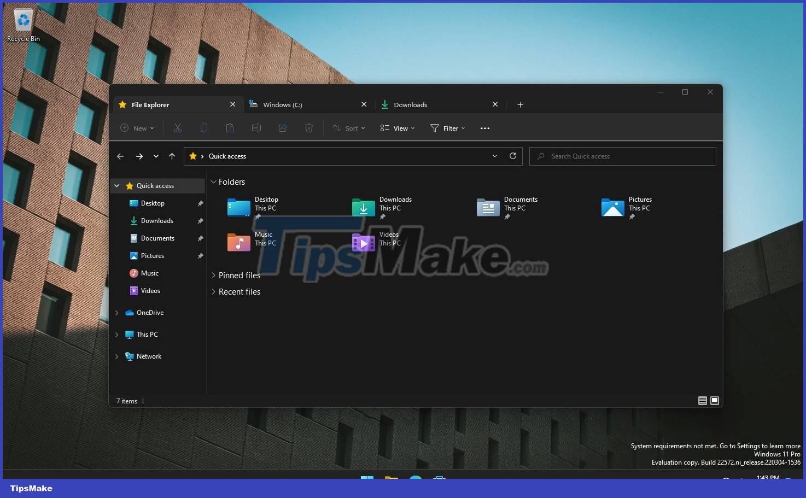Expand Network in the sidebar tree
806x498 pixels.
pyautogui.click(x=116, y=356)
